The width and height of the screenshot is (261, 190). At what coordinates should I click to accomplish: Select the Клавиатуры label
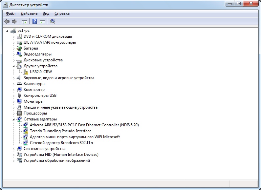click(x=34, y=84)
